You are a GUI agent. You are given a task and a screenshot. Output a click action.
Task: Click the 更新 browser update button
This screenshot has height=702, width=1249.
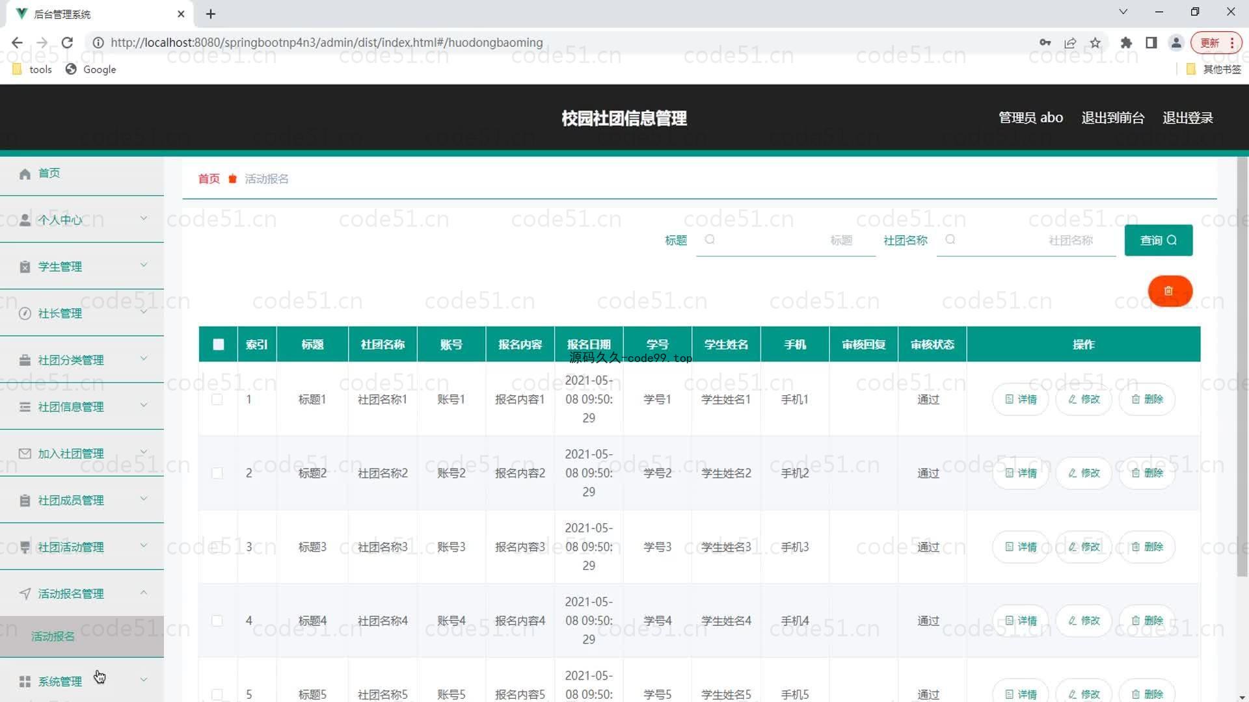click(x=1216, y=43)
